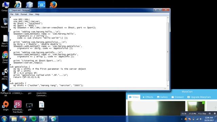This screenshot has width=217, height=122.
Task: Select the "git3" desktop label
Action: point(29,93)
